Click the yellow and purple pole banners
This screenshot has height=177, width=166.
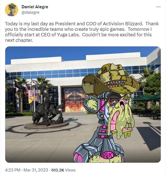coord(34,96)
